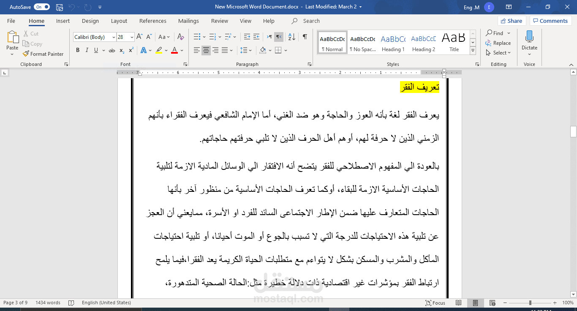Viewport: 577px width, 311px height.
Task: Click the Save icon in title bar
Action: pyautogui.click(x=60, y=7)
